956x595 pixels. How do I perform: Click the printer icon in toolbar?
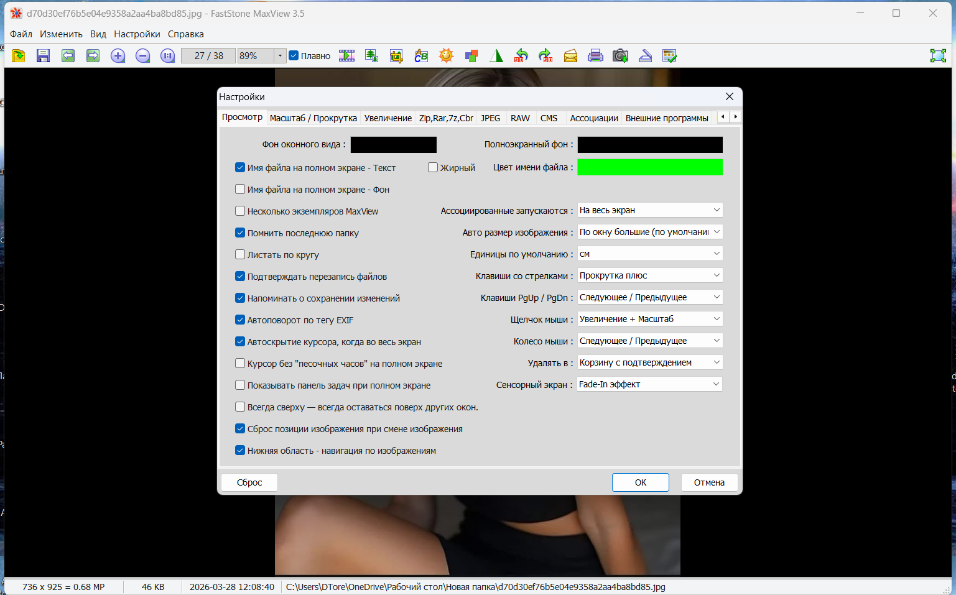[x=595, y=56]
